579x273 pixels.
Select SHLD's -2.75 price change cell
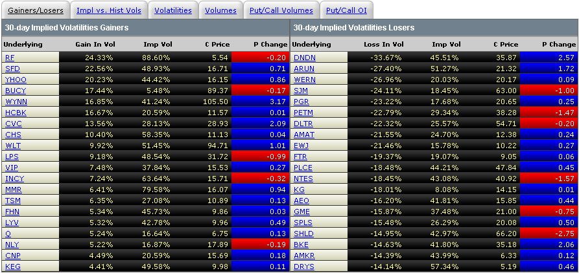point(548,234)
